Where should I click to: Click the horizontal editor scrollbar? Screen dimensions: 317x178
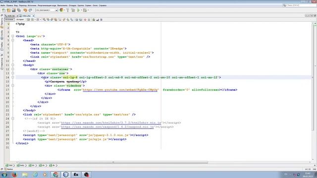(113, 162)
